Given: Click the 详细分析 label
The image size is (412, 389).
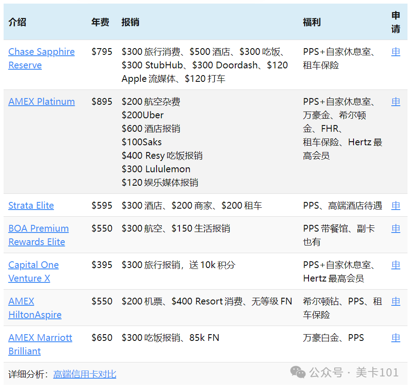Looking at the screenshot, I should click(x=28, y=374).
